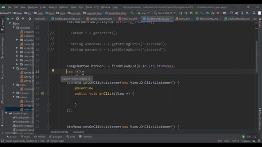Screen dimensions: 262x147
Task: Open the Pixel 2 API 29 device dropdown
Action: pyautogui.click(x=165, y=13)
